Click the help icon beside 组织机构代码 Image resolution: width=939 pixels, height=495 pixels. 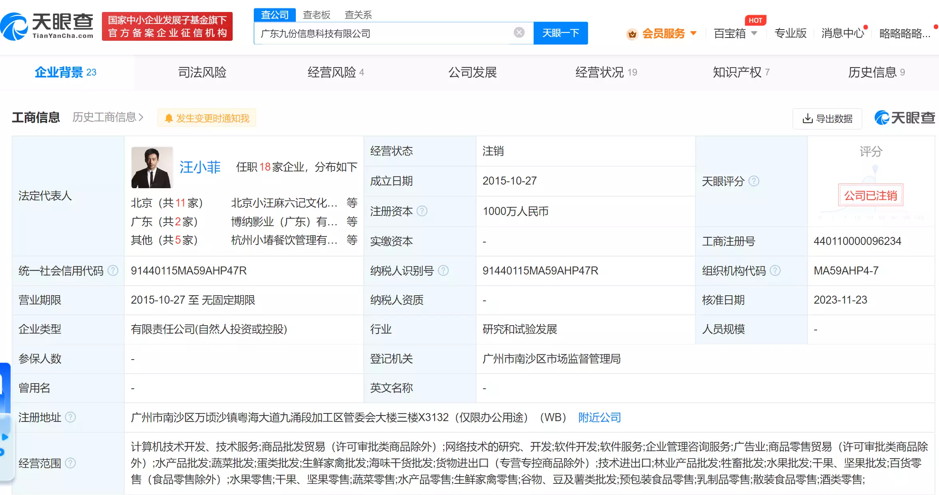775,271
